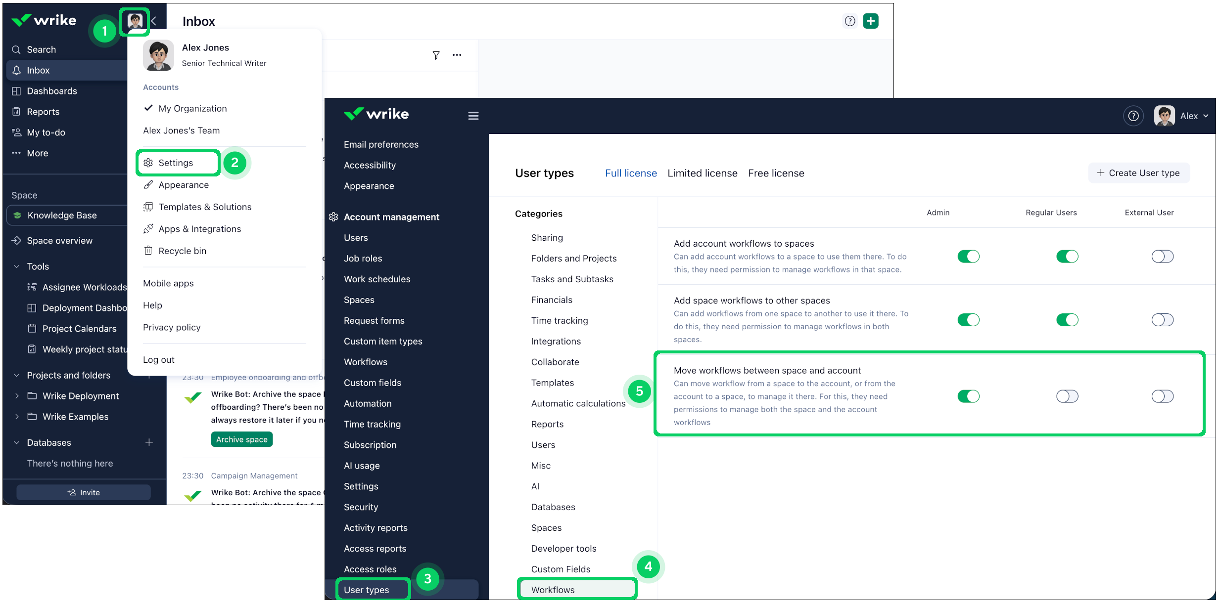Switch to the Limited license tab
The width and height of the screenshot is (1220, 605).
click(702, 173)
